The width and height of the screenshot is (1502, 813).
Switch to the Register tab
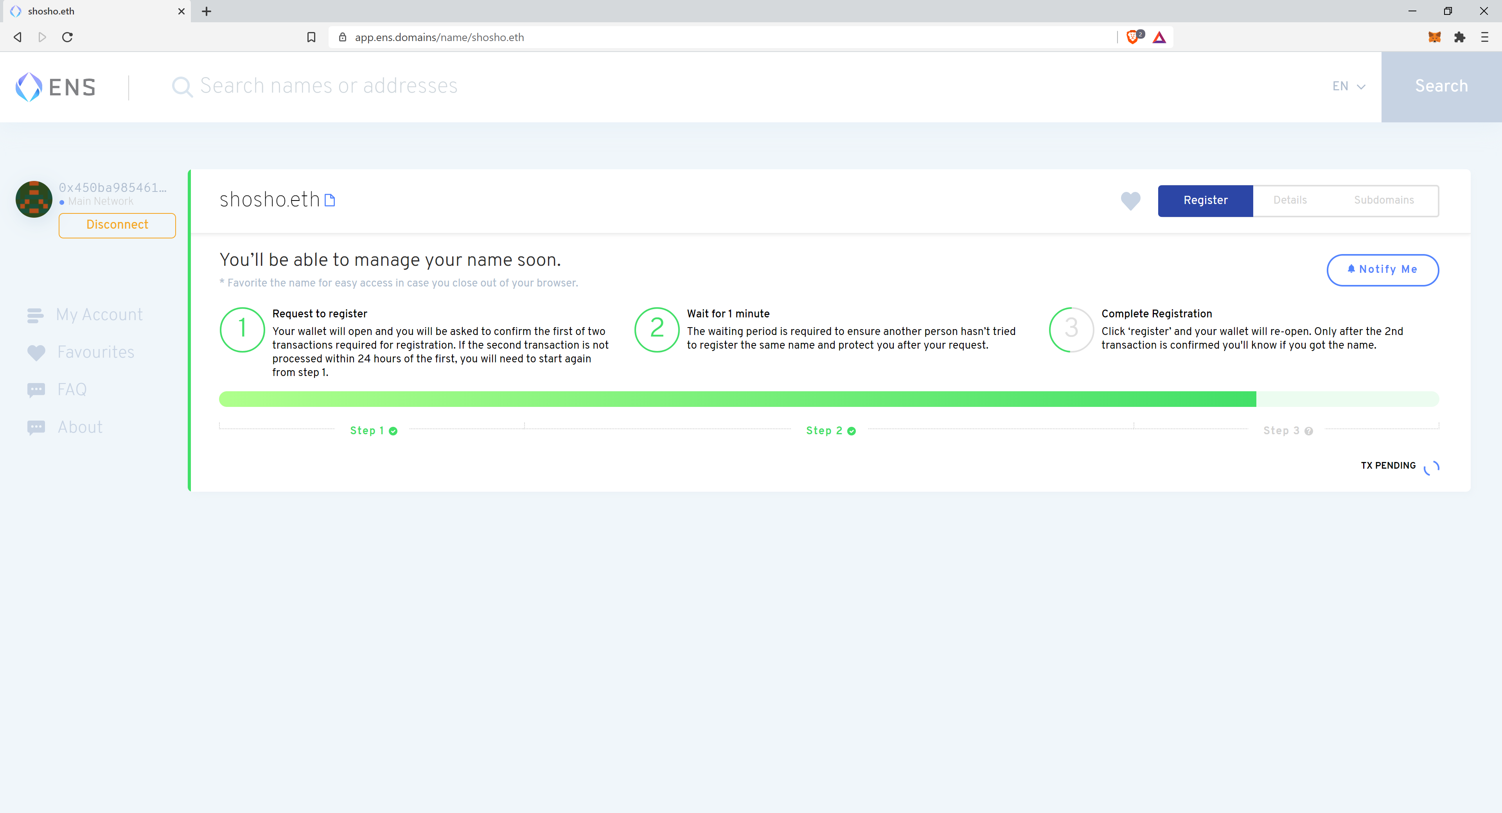(x=1205, y=201)
